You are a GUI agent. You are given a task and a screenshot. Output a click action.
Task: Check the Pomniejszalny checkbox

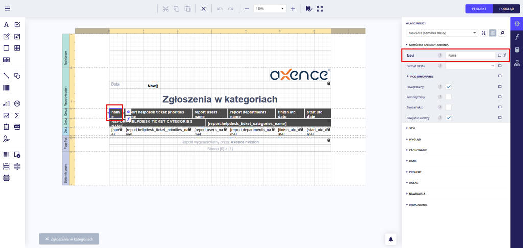pos(448,97)
